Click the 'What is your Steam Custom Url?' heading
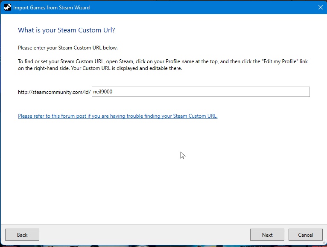Image resolution: width=327 pixels, height=247 pixels. click(x=66, y=30)
